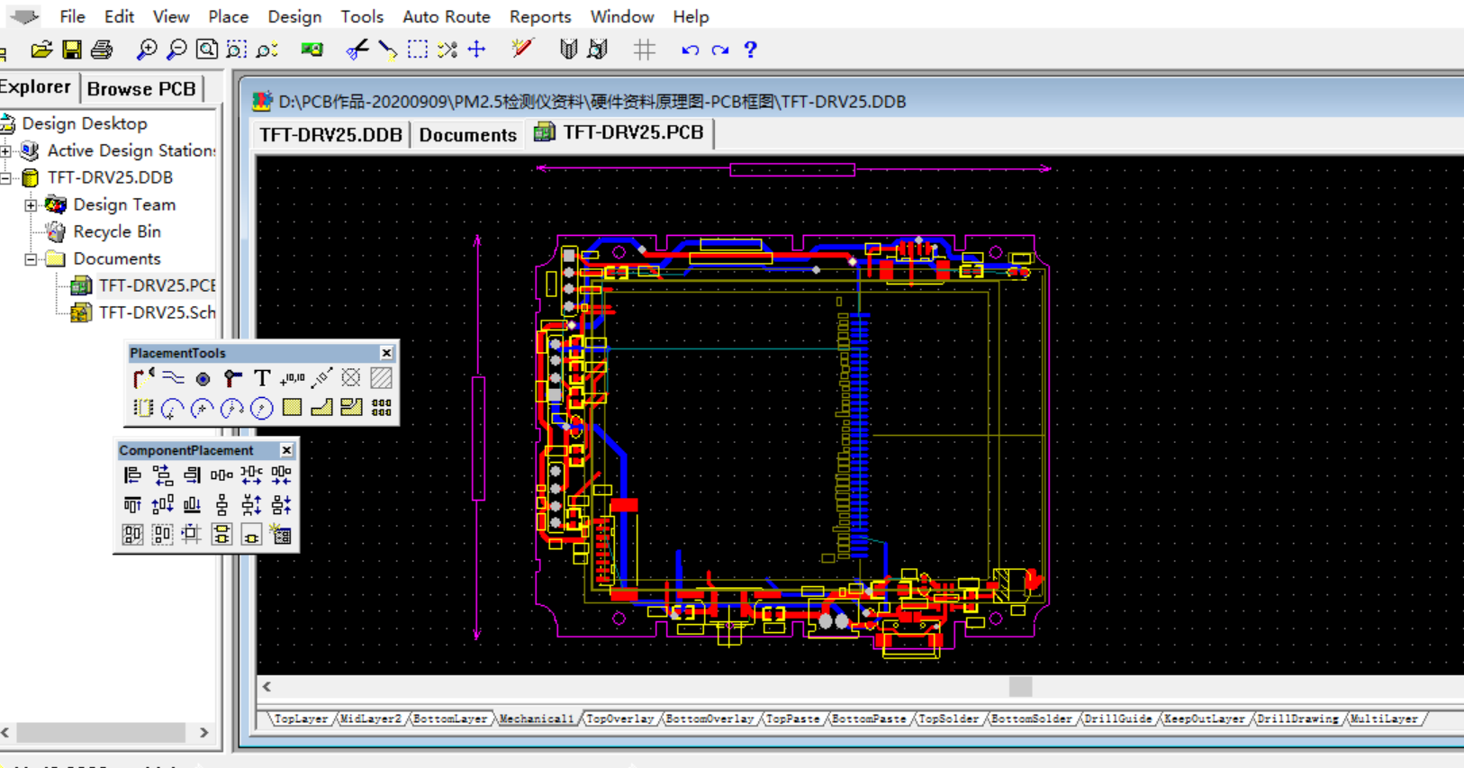Fit document in view icon
The width and height of the screenshot is (1464, 768).
click(x=207, y=50)
